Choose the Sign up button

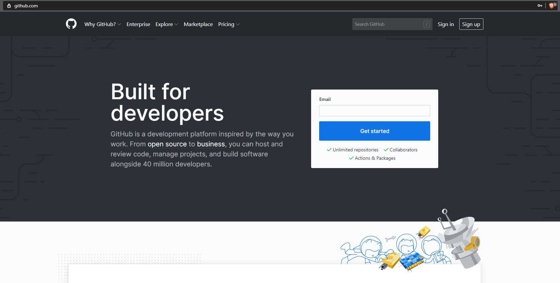click(x=471, y=24)
